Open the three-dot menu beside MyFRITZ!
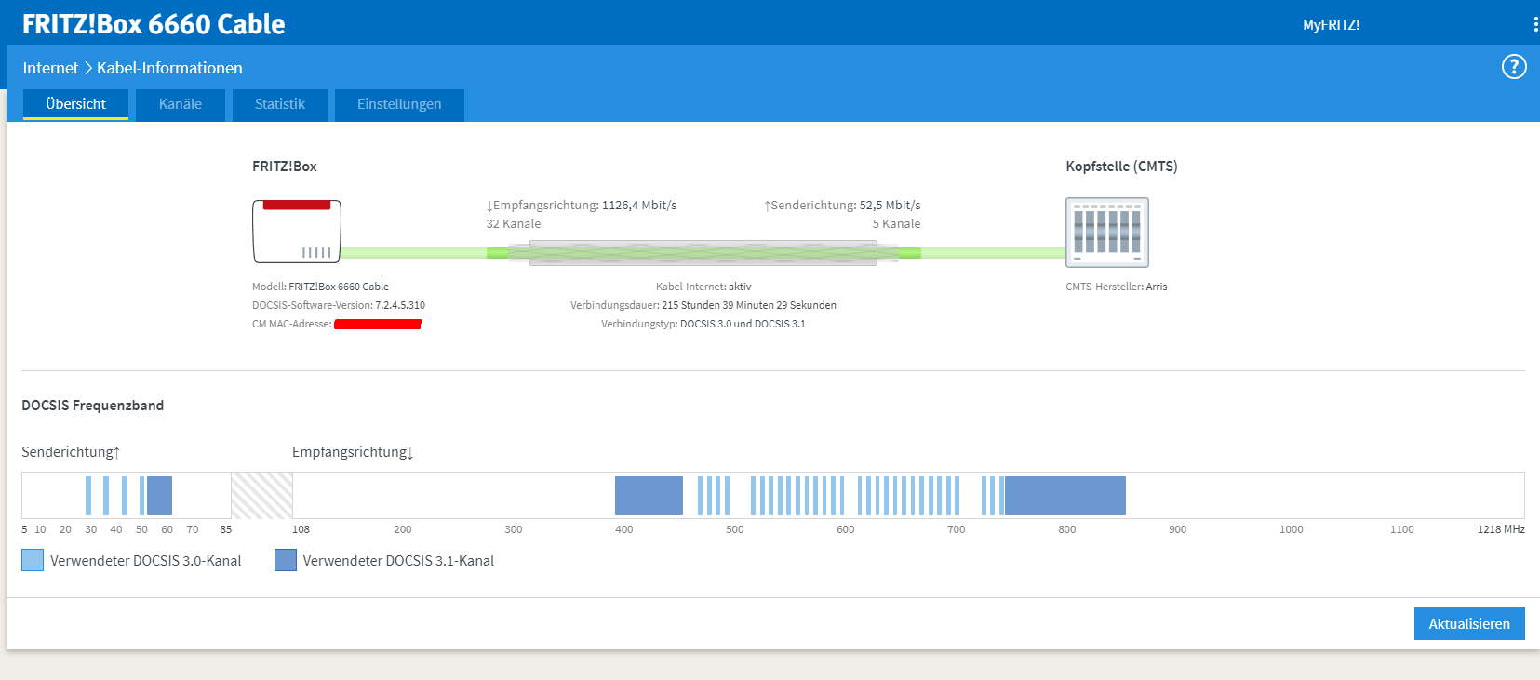 [1535, 24]
